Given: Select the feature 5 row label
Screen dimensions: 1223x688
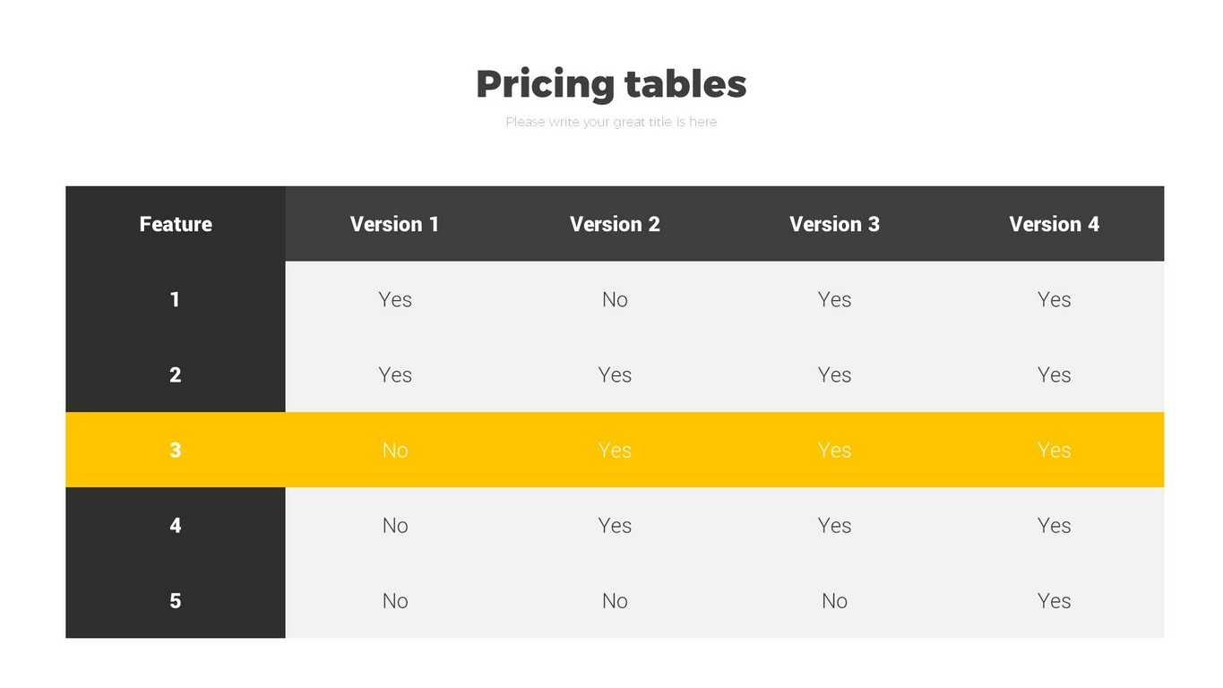Looking at the screenshot, I should click(176, 600).
